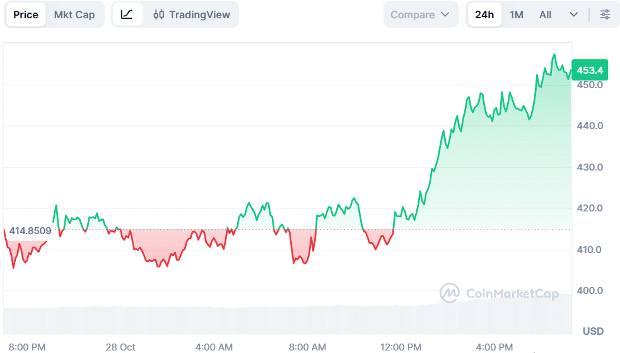Viewport: 620px width, 353px height.
Task: Select the 24h time range
Action: click(x=484, y=14)
